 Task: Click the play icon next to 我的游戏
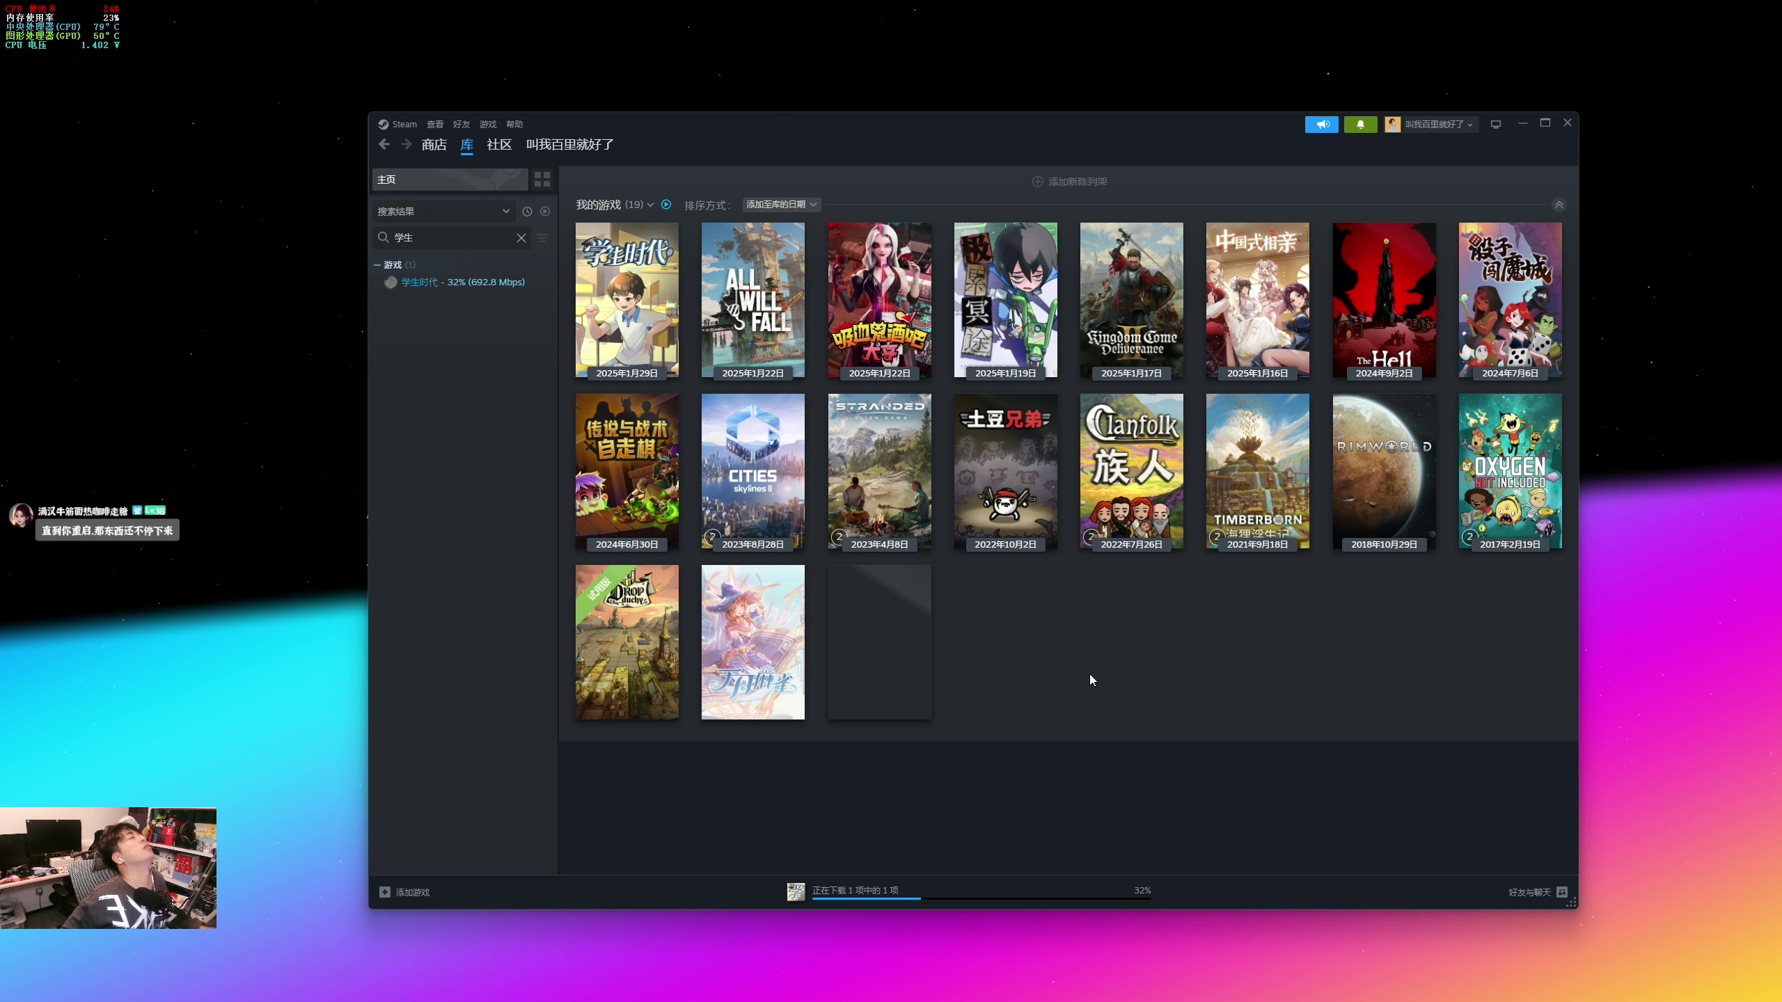(x=666, y=205)
